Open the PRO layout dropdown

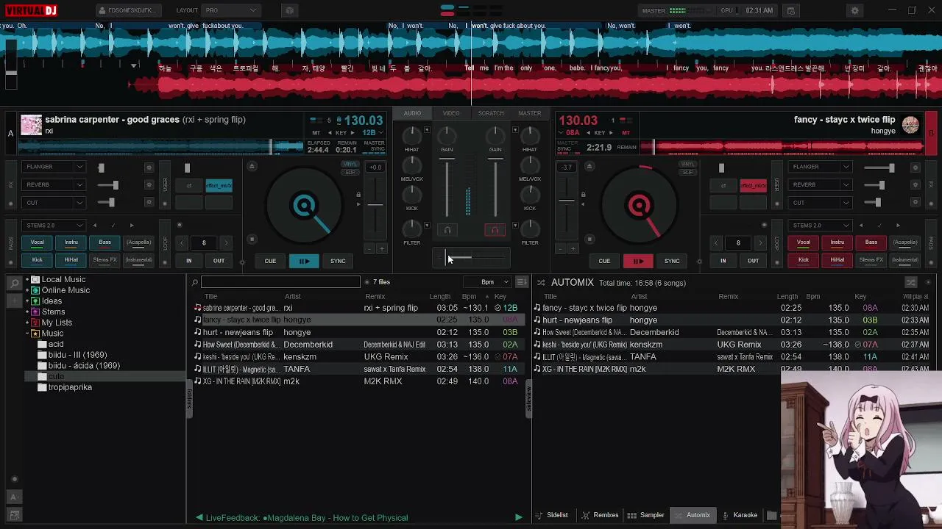pos(230,11)
